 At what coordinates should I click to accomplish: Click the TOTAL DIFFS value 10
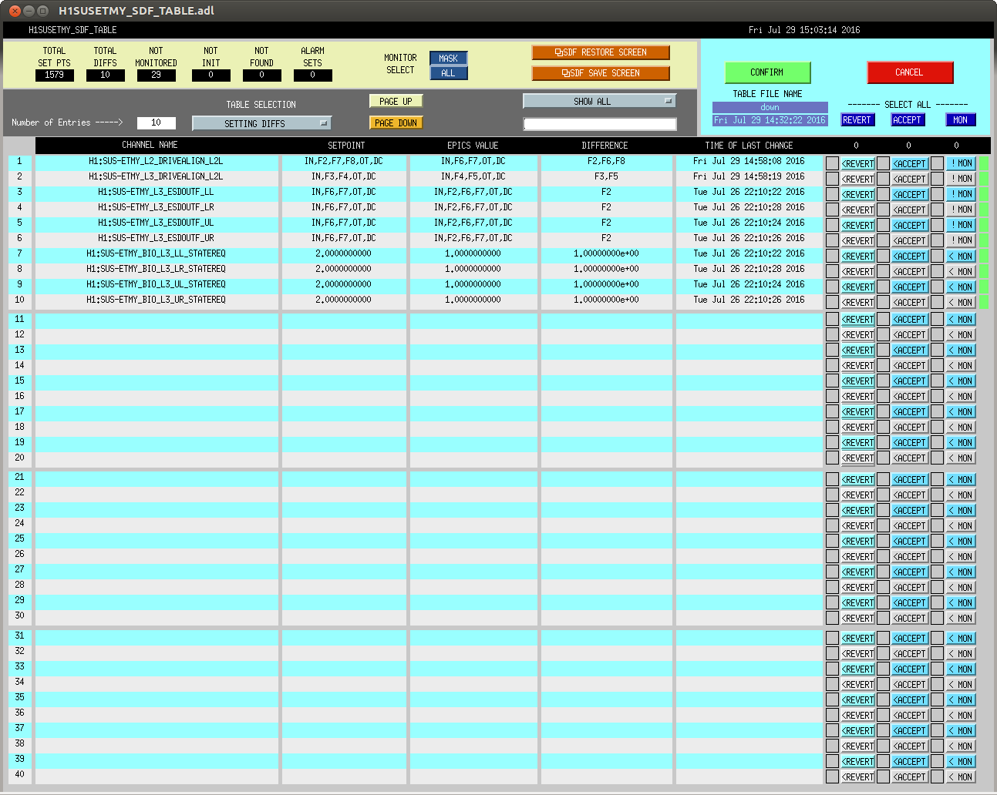click(x=106, y=75)
